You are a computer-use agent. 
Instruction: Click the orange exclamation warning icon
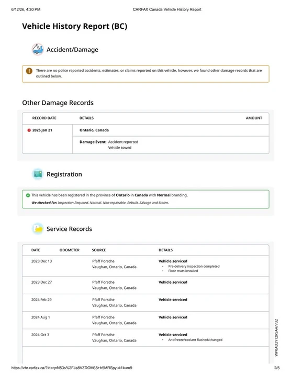point(29,71)
